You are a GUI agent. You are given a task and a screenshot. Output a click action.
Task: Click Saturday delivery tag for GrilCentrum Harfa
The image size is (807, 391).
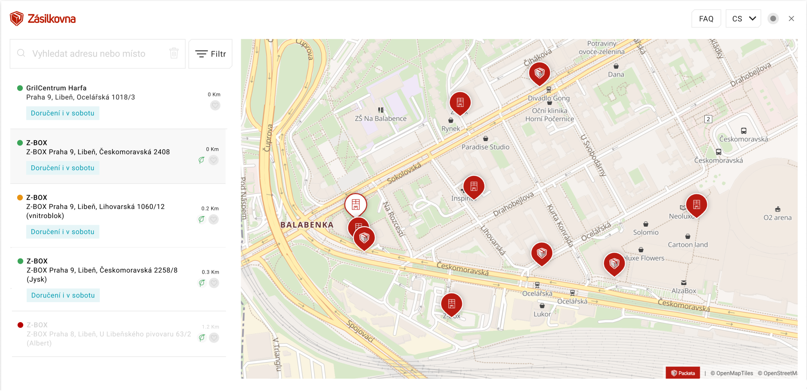pyautogui.click(x=63, y=113)
